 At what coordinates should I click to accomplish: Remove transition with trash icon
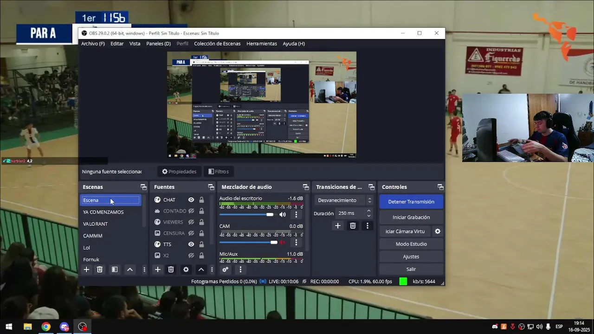[x=353, y=226]
